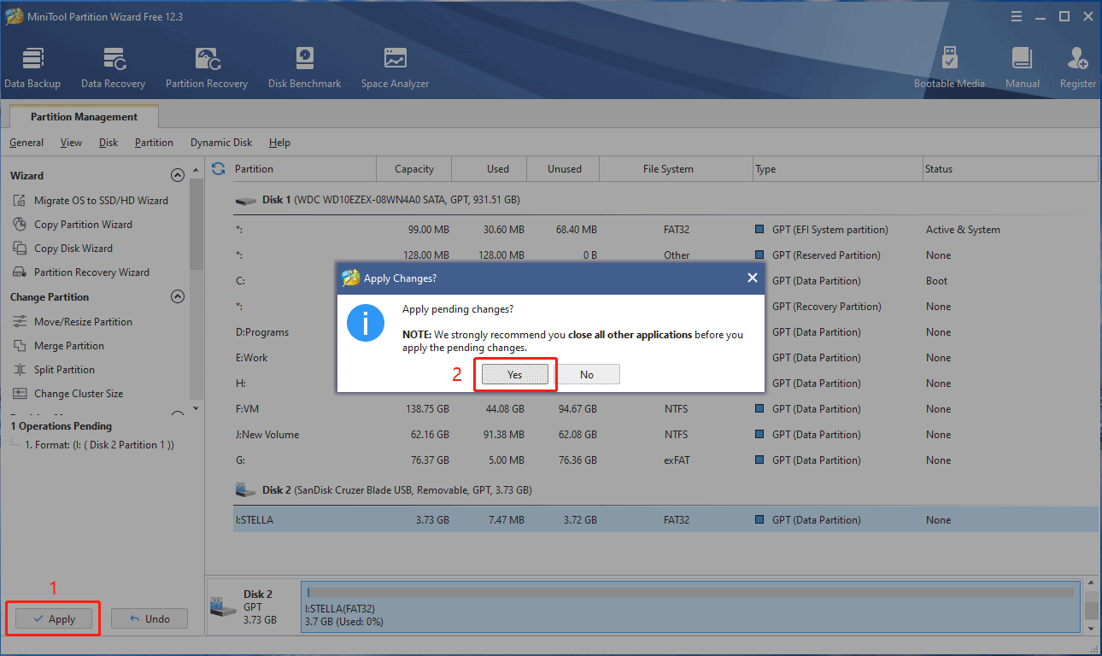This screenshot has width=1102, height=656.
Task: Open the Partition menu
Action: 154,143
